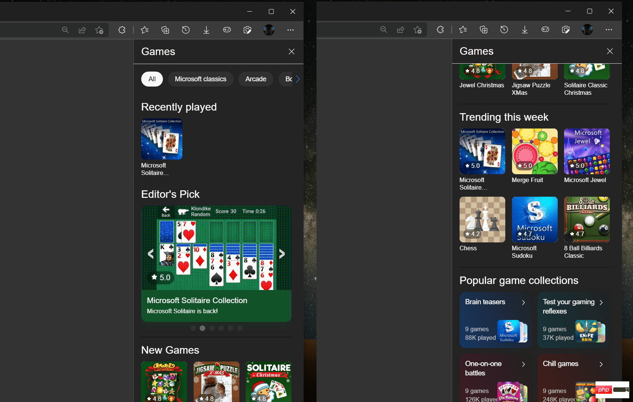Open profile avatar in right window
633x402 pixels.
pos(587,30)
